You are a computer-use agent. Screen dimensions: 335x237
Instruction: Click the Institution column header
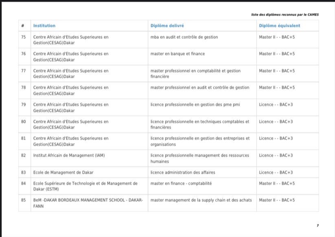coord(44,26)
